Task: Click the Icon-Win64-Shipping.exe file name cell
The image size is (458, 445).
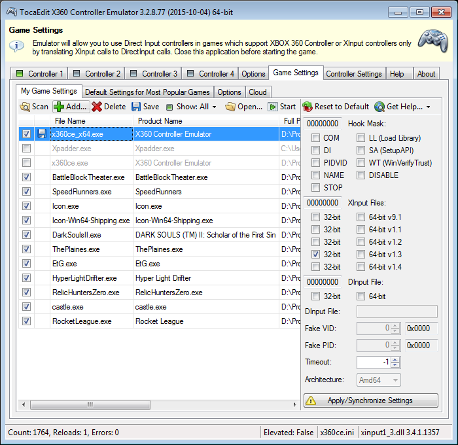Action: pos(92,221)
